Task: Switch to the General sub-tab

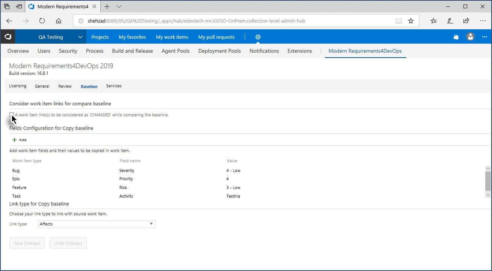Action: (42, 86)
